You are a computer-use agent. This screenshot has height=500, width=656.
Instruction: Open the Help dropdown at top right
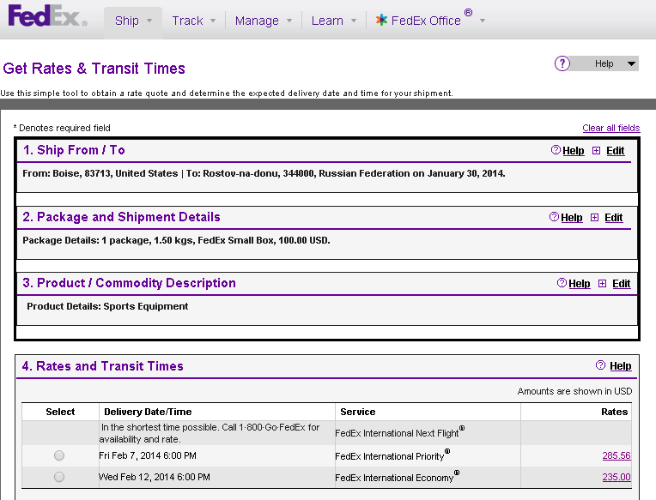click(631, 63)
